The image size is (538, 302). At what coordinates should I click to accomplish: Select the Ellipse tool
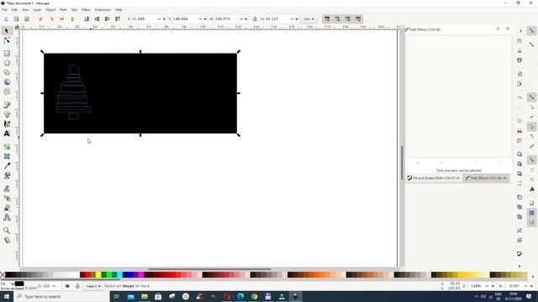click(x=7, y=63)
